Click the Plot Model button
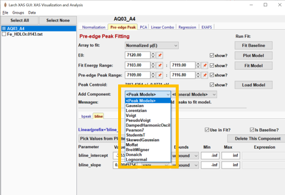285x195 pixels. [x=253, y=56]
